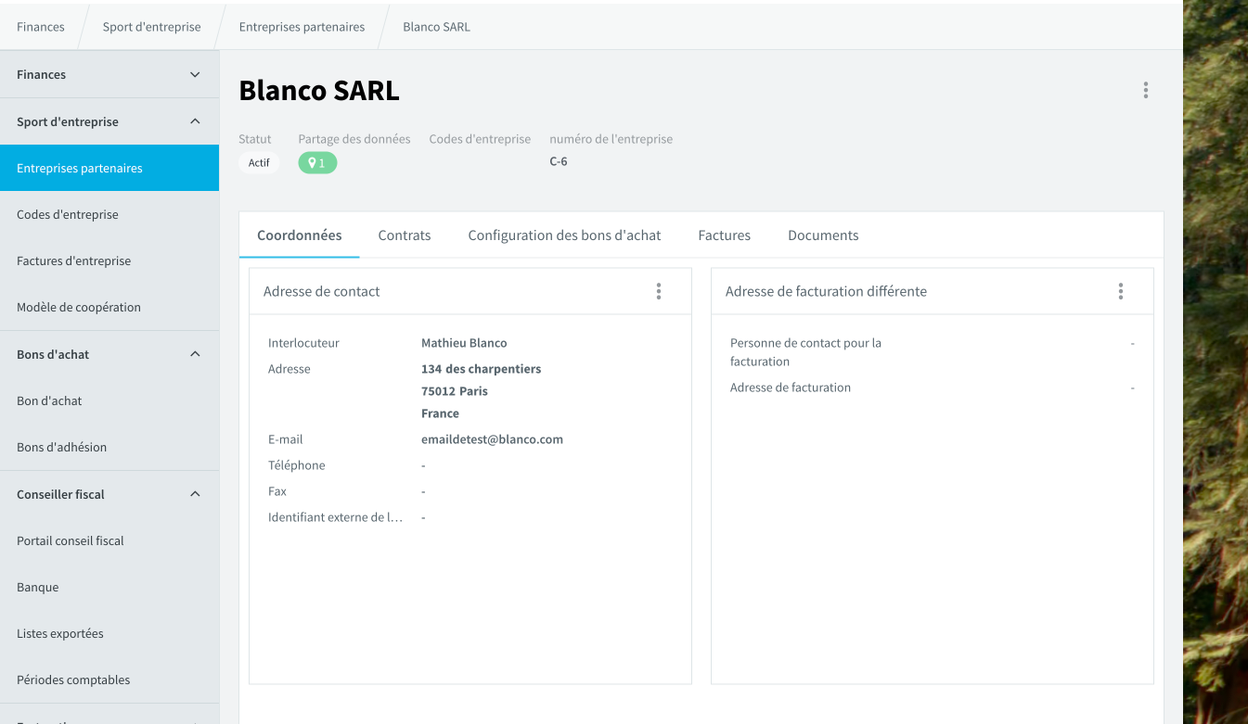
Task: Open Modèle de coopération sidebar item
Action: [109, 307]
